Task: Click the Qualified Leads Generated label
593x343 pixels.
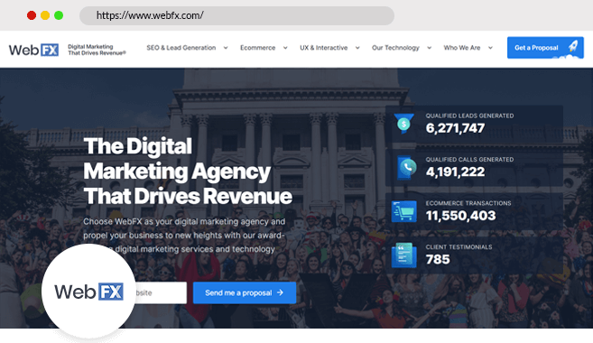Action: point(469,116)
